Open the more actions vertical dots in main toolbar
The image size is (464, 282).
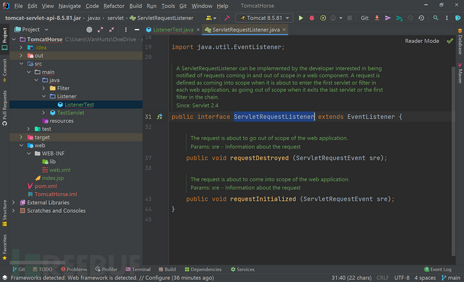point(447,18)
